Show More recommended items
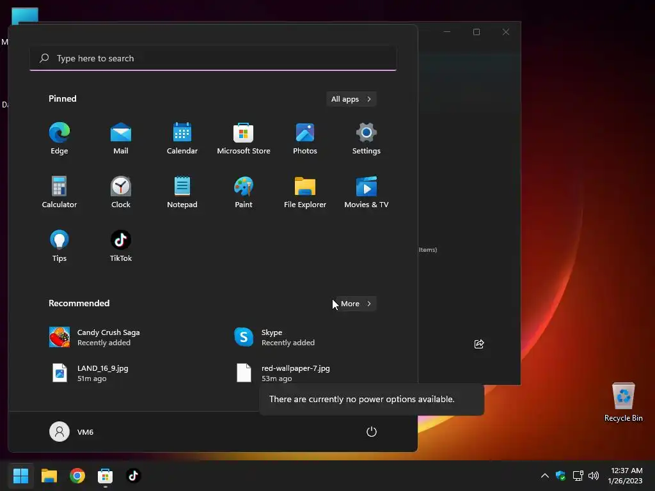This screenshot has width=655, height=491. pos(356,304)
